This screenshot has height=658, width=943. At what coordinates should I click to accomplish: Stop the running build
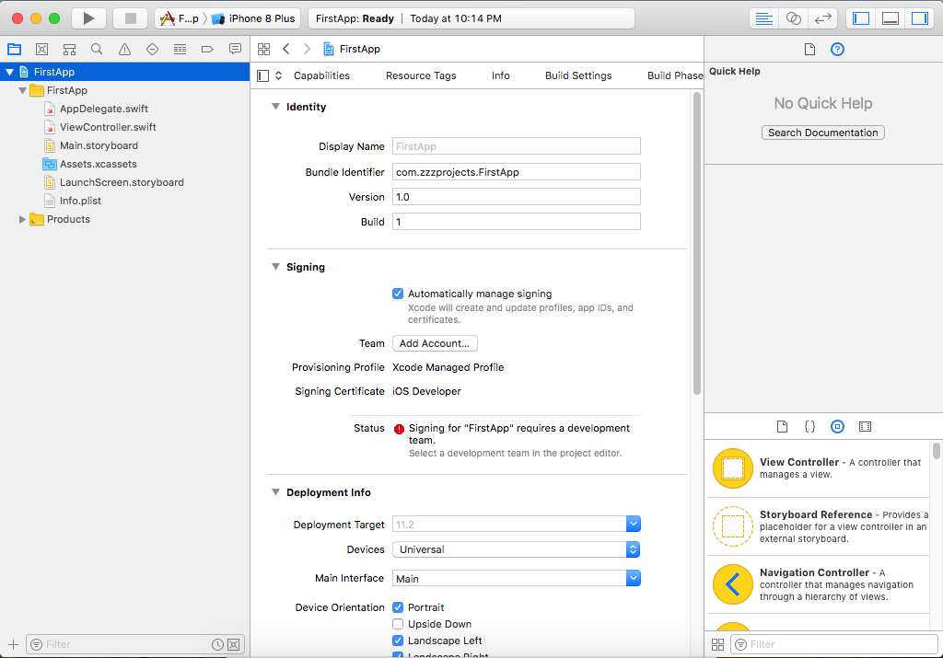click(x=131, y=18)
